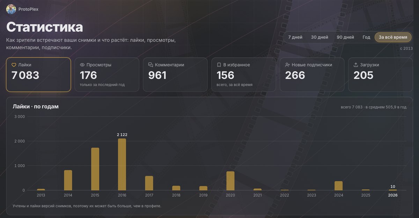Viewport: 419px width, 218px height.
Task: Open the Комментарии stat card
Action: [x=175, y=75]
